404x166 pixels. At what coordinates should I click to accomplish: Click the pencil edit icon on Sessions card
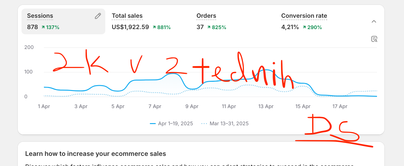pos(98,16)
